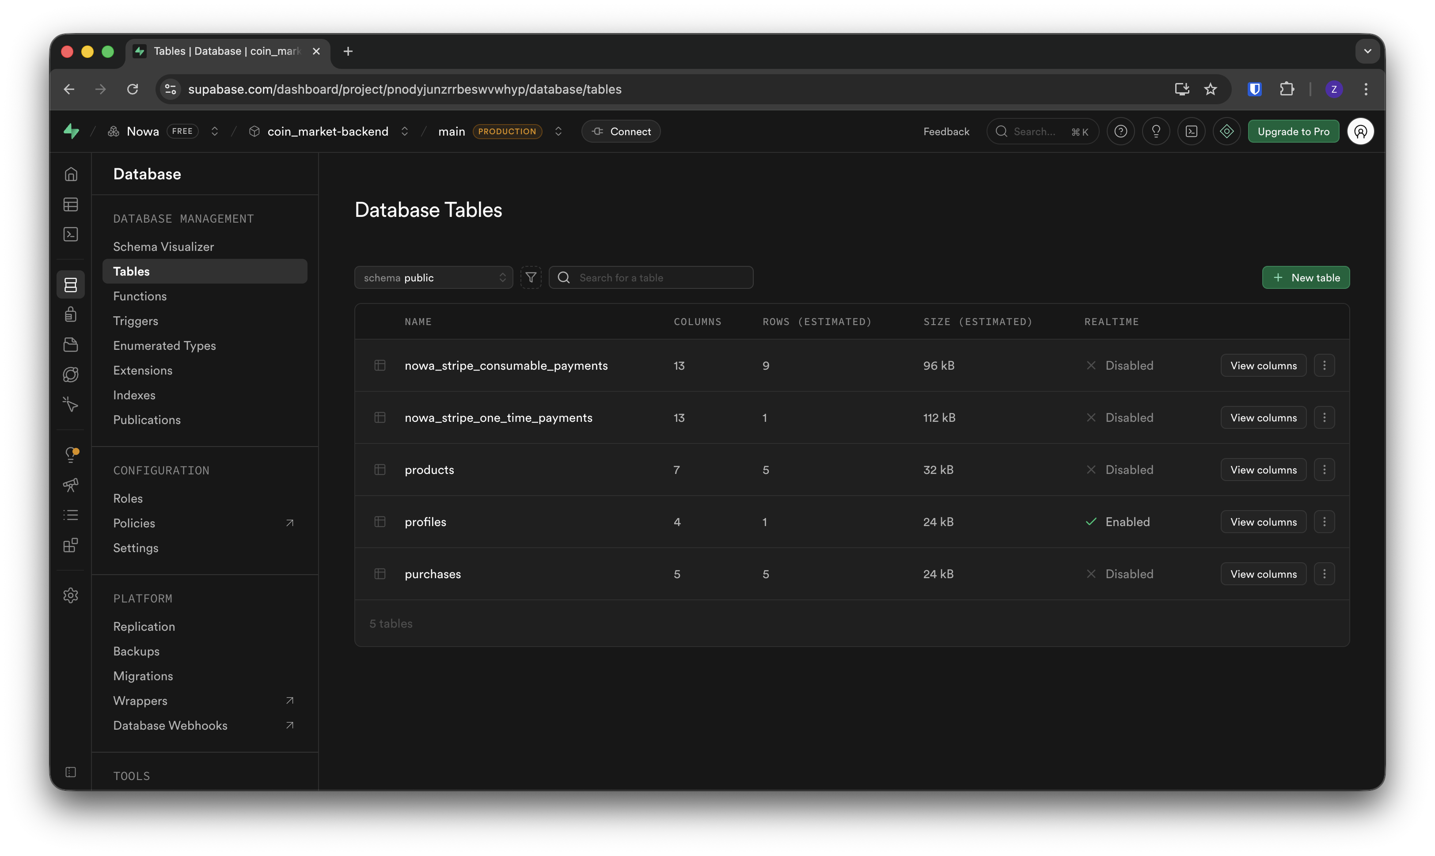View columns for nowa_stripe_one_time_payments
The height and width of the screenshot is (856, 1435).
1263,417
